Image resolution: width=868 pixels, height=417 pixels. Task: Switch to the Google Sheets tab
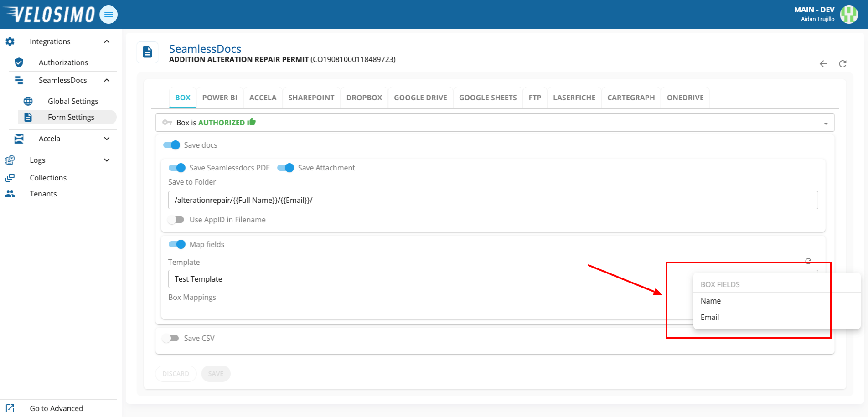coord(488,98)
